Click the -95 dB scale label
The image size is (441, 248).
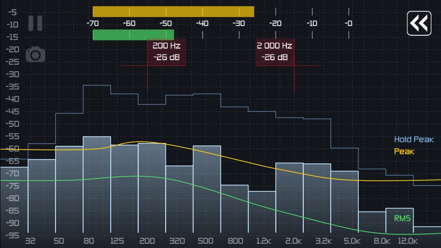click(12, 235)
